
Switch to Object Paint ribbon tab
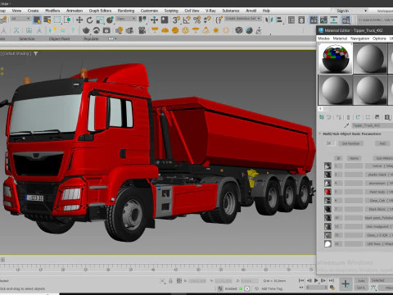pyautogui.click(x=59, y=39)
